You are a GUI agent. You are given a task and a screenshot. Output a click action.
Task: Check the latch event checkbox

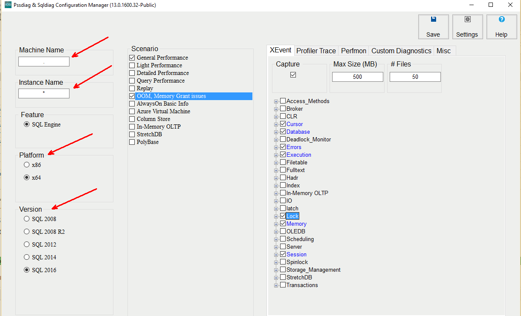283,208
